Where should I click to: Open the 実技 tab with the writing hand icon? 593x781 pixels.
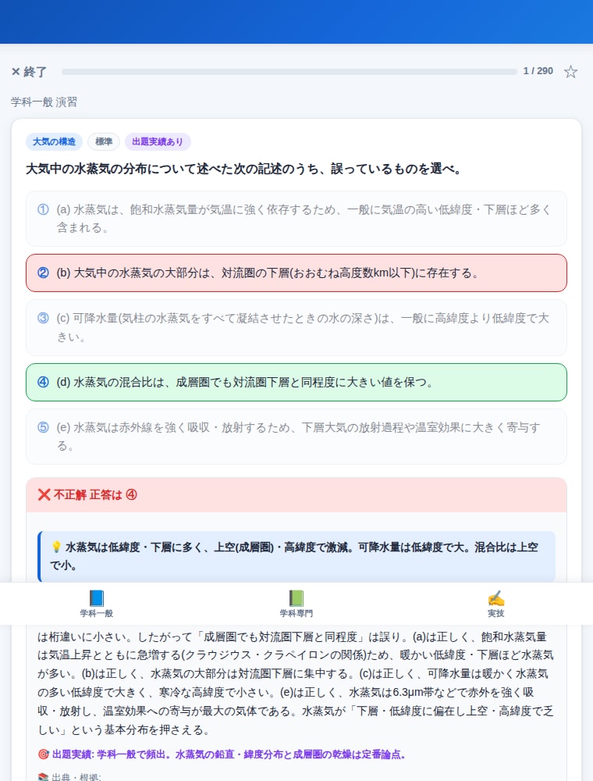496,603
